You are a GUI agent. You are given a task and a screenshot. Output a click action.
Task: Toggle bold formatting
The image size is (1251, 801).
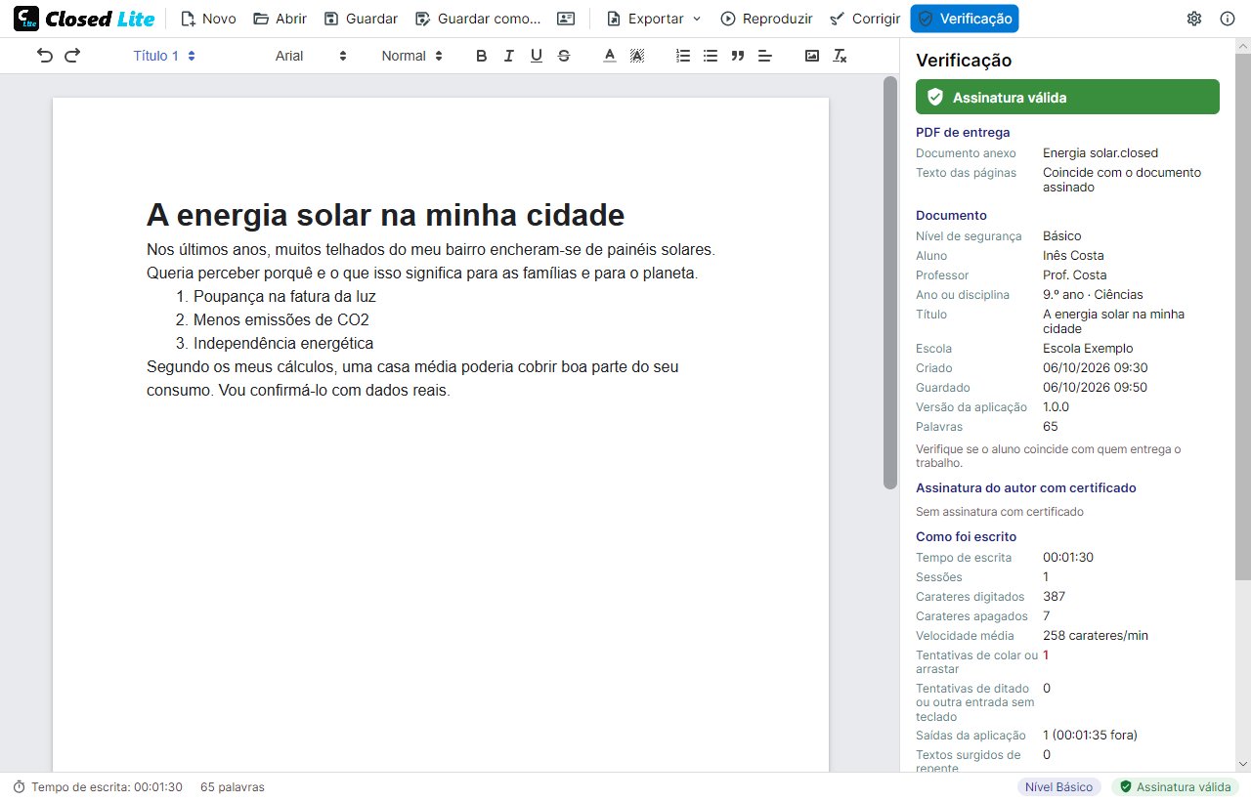coord(481,56)
